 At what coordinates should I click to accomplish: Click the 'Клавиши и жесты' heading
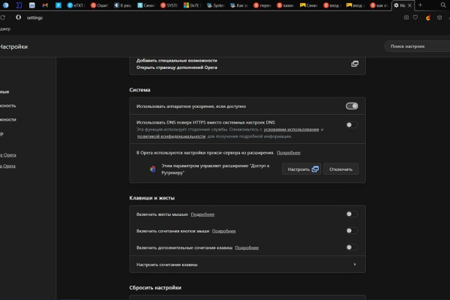pos(151,198)
